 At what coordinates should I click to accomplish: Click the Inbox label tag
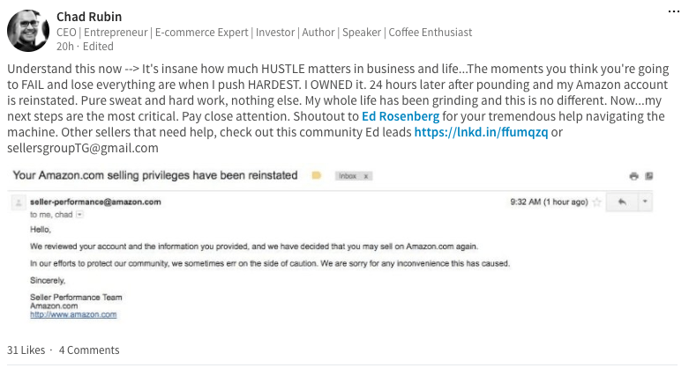[347, 176]
